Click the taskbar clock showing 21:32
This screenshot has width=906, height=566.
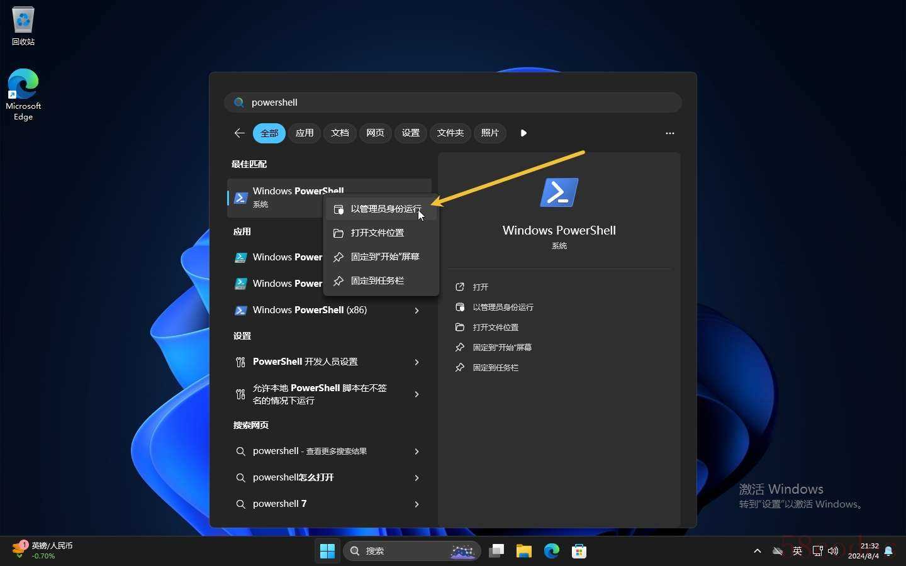pos(863,551)
